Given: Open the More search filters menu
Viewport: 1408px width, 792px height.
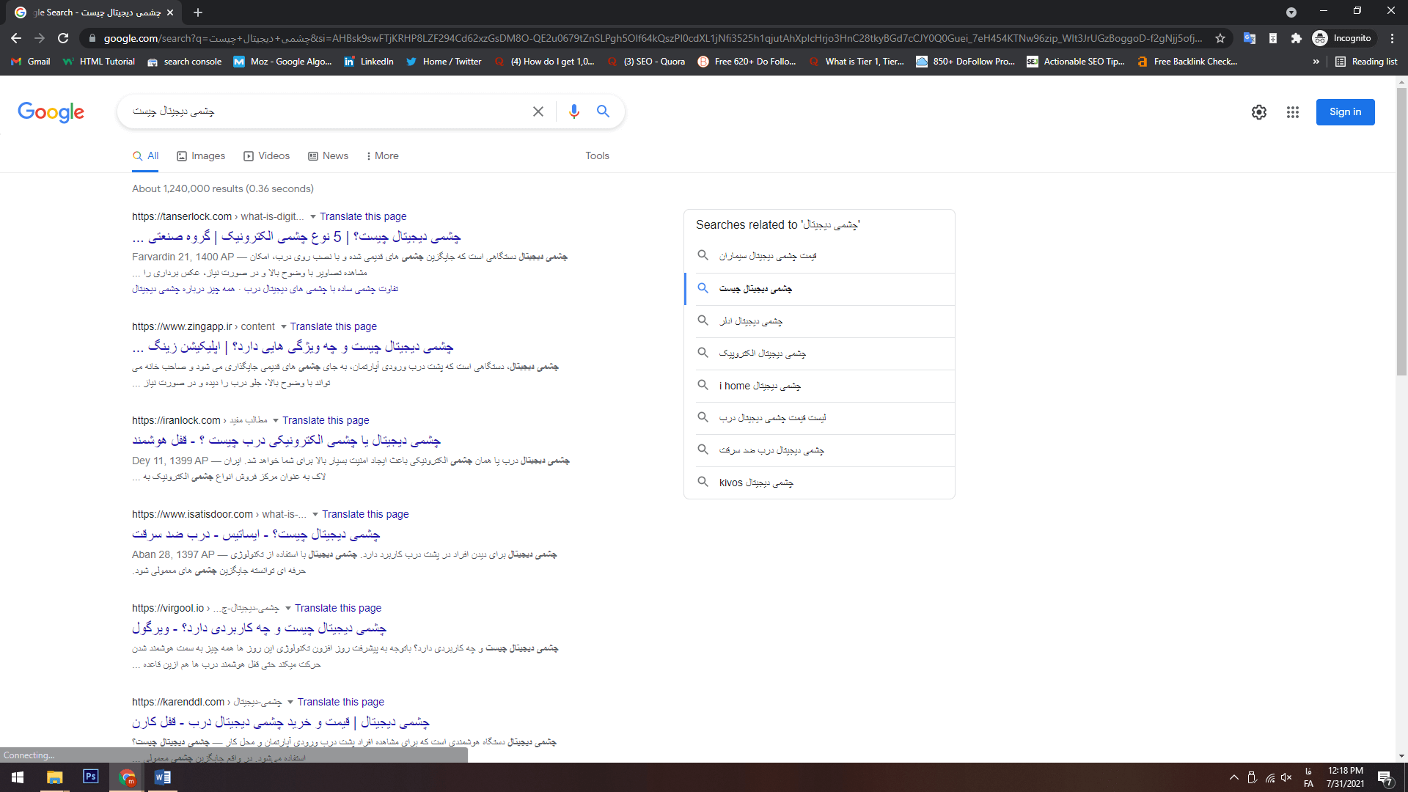Looking at the screenshot, I should [382, 156].
